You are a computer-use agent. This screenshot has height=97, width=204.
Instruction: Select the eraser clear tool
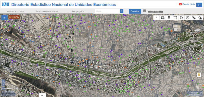pyautogui.click(x=200, y=18)
